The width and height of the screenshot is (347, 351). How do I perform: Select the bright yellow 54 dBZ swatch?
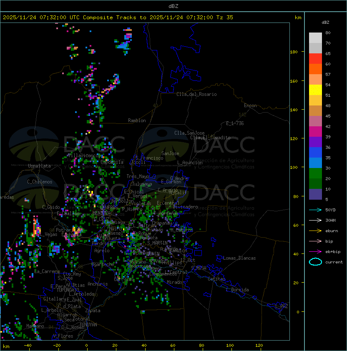coord(315,90)
